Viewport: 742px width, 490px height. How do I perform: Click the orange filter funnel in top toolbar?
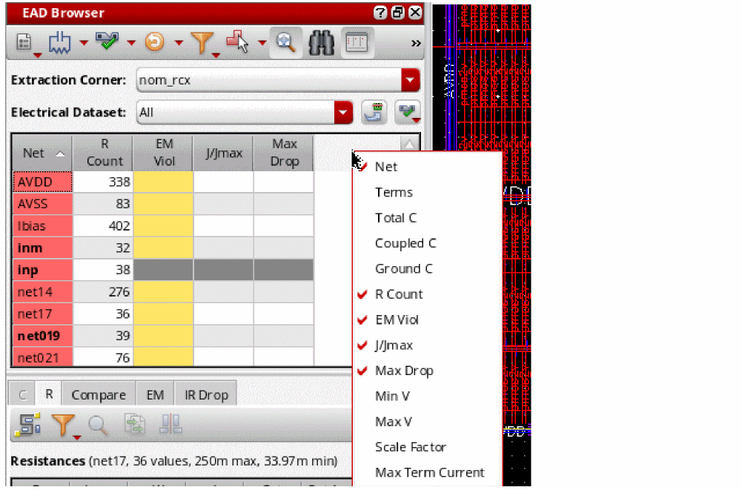click(202, 42)
